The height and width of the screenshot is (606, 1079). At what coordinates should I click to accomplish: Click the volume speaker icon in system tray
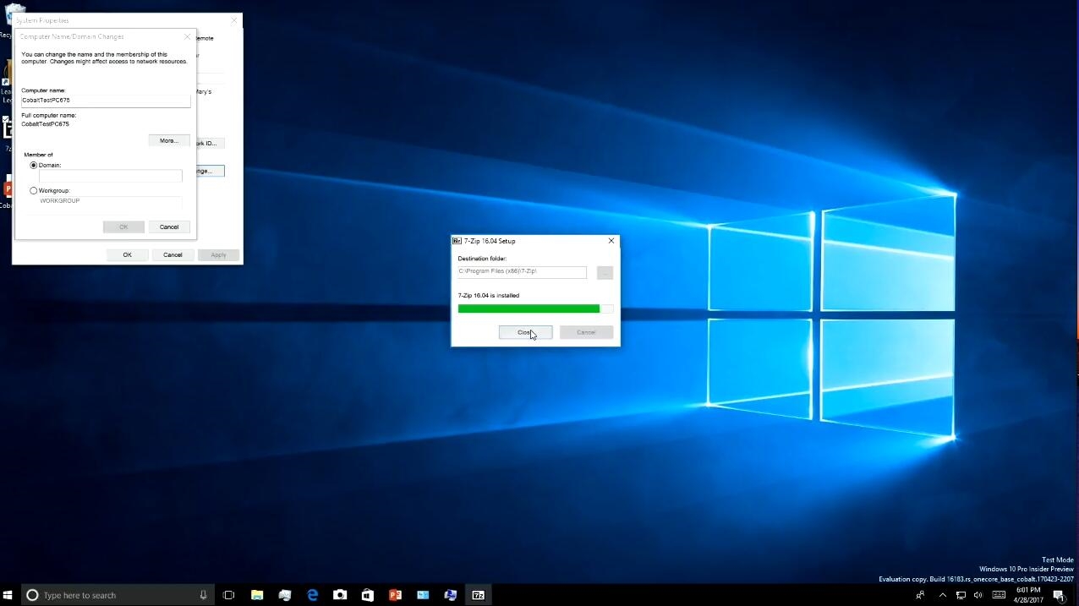tap(978, 595)
